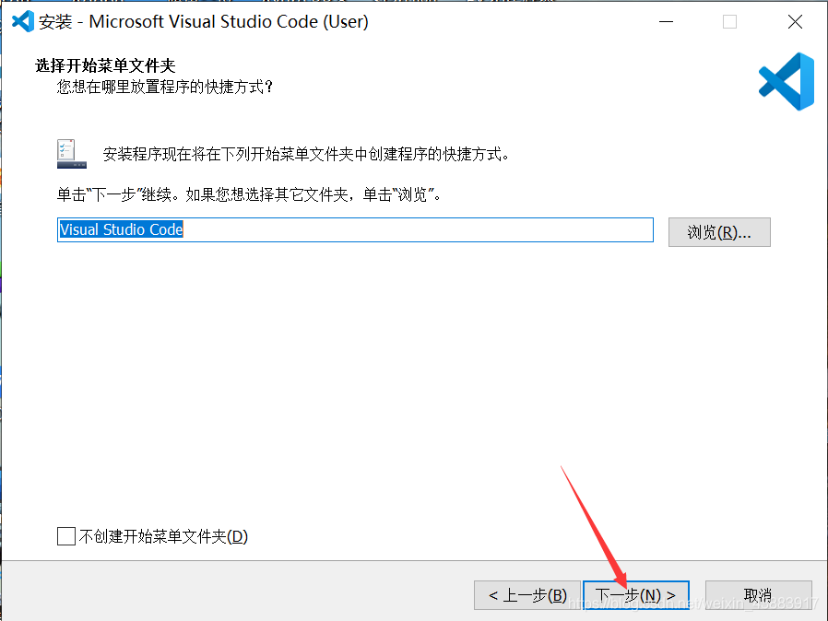Click the Visual Studio Code brand mark at top right
828x621 pixels.
[x=785, y=83]
